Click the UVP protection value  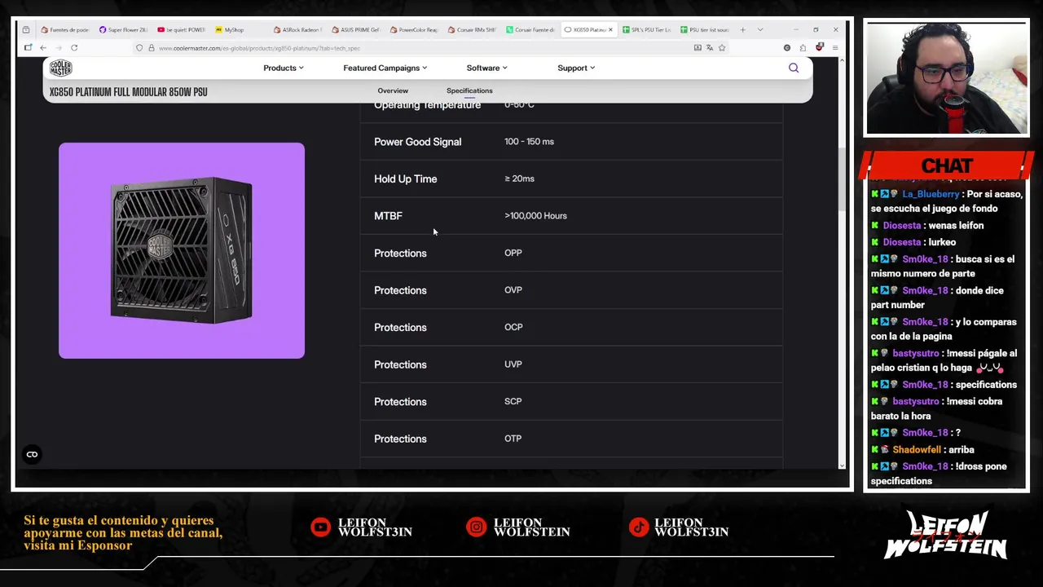513,364
